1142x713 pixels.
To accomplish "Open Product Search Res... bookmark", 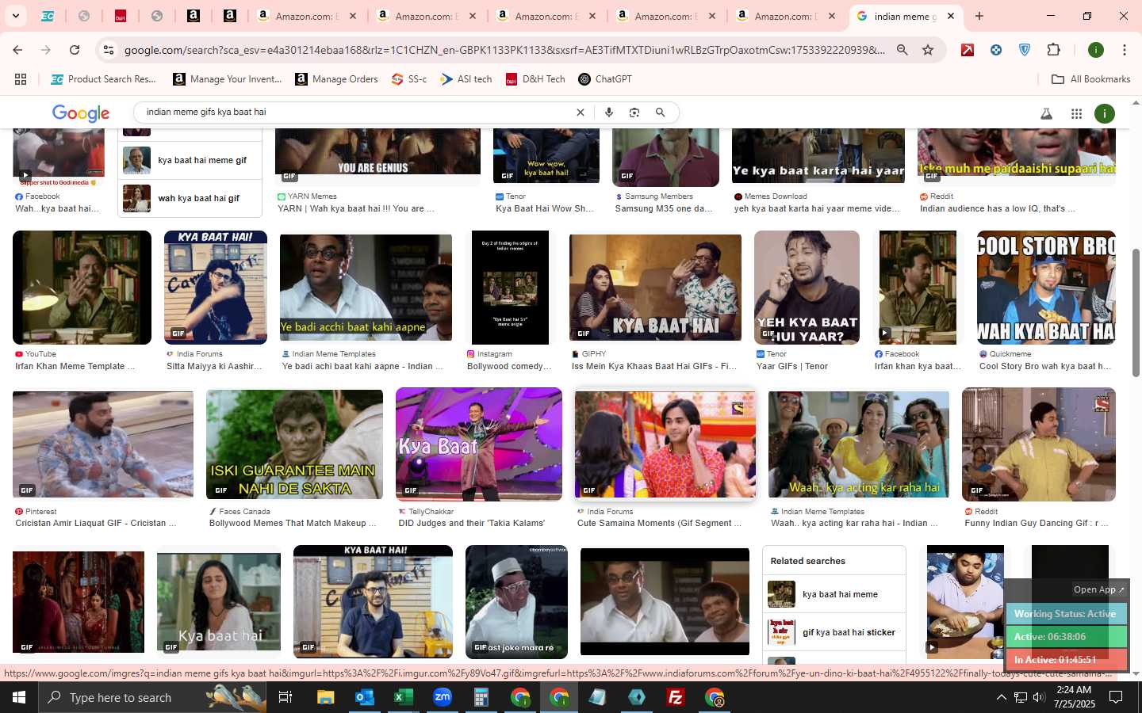I will [103, 79].
